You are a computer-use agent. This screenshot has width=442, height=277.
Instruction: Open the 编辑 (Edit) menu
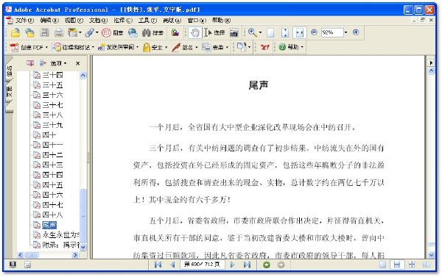click(49, 21)
